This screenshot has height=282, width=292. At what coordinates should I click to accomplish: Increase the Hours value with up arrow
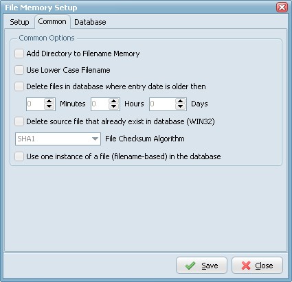pyautogui.click(x=114, y=102)
